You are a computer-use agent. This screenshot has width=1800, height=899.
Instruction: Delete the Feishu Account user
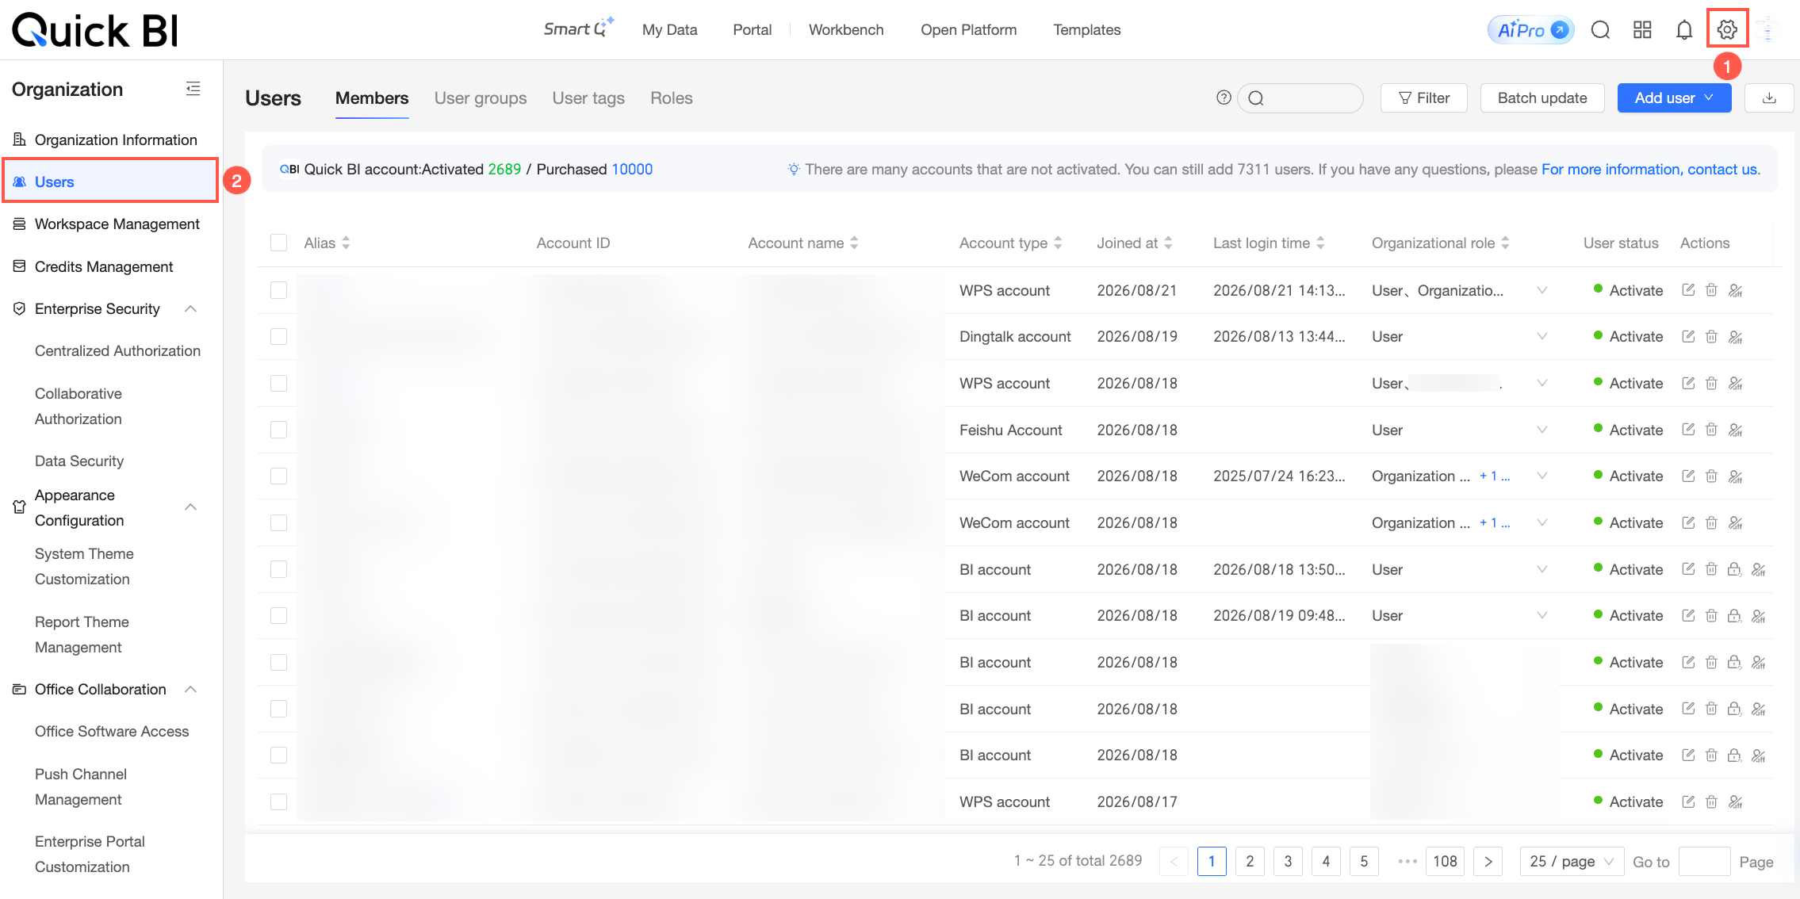click(x=1711, y=430)
